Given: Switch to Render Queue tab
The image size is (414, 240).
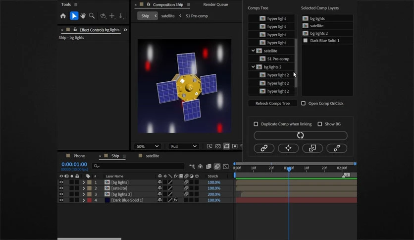Looking at the screenshot, I should point(215,4).
